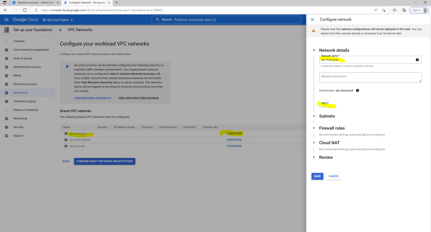Expand the Cloud NAT step
Screen dimensions: 431x232
click(x=329, y=143)
